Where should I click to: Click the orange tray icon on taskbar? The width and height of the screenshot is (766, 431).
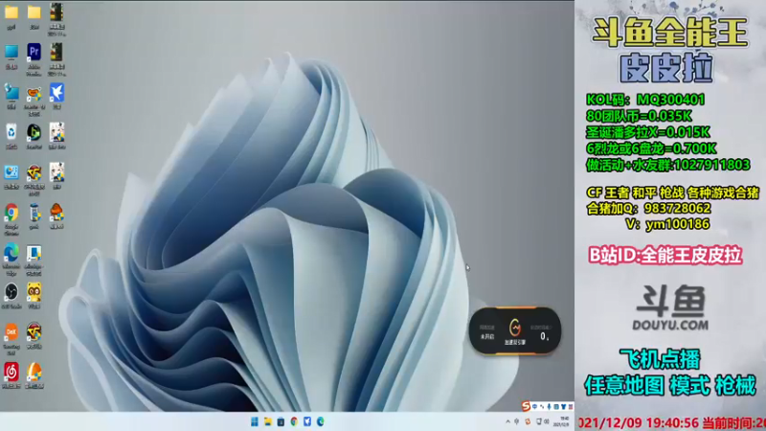528,421
